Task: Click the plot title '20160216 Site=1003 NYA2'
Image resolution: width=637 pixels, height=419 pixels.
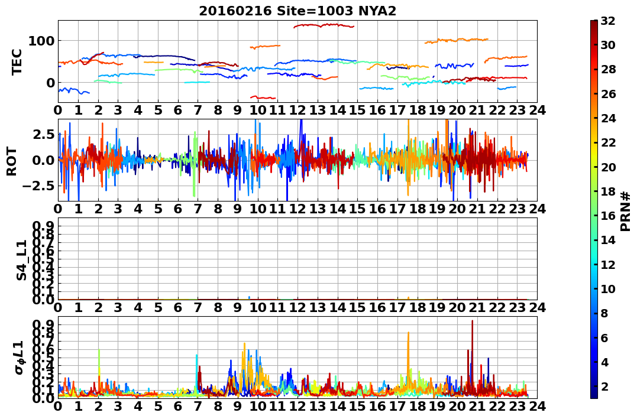Action: (x=298, y=11)
